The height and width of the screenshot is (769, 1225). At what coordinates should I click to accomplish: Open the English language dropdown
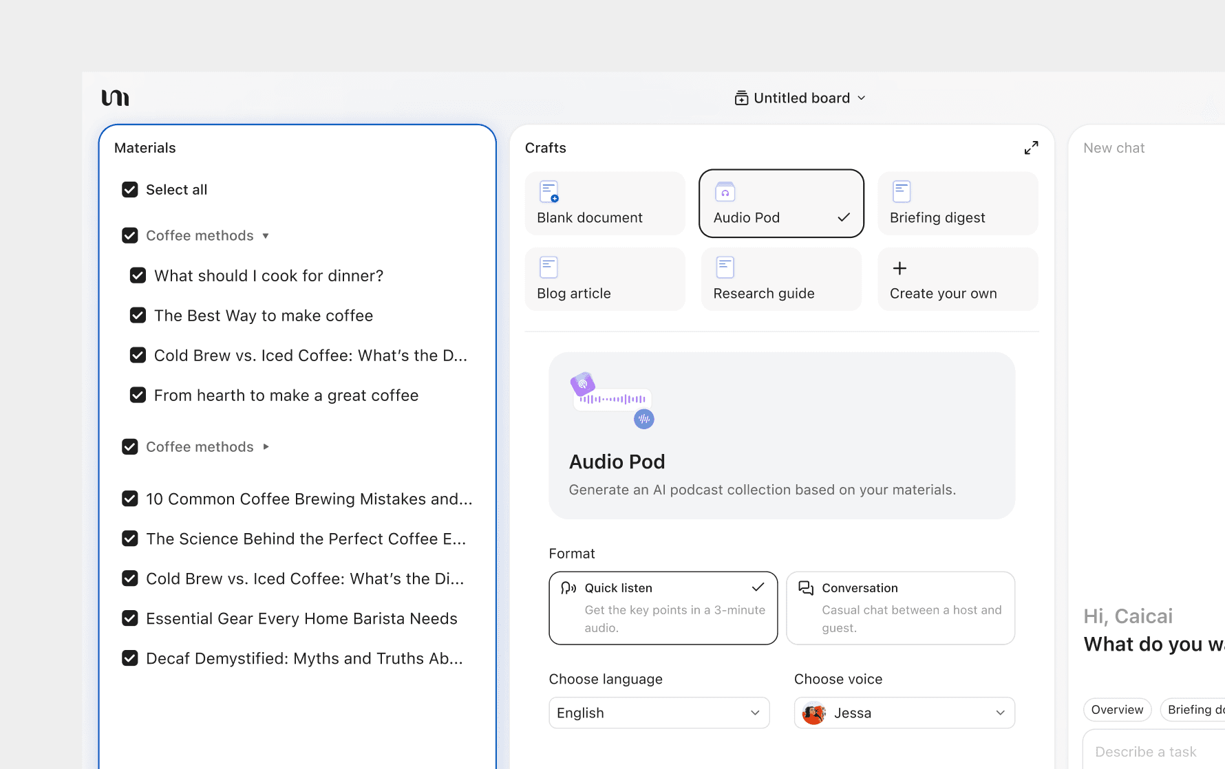pyautogui.click(x=659, y=713)
